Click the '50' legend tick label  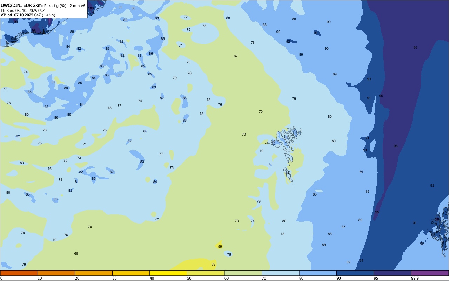click(x=189, y=278)
